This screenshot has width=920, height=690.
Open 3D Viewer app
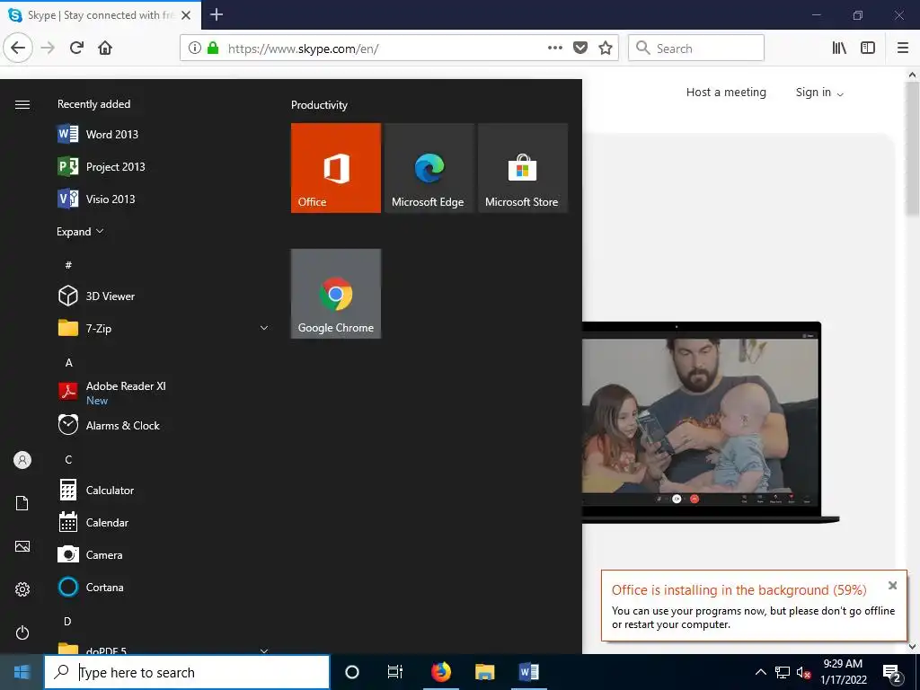111,296
